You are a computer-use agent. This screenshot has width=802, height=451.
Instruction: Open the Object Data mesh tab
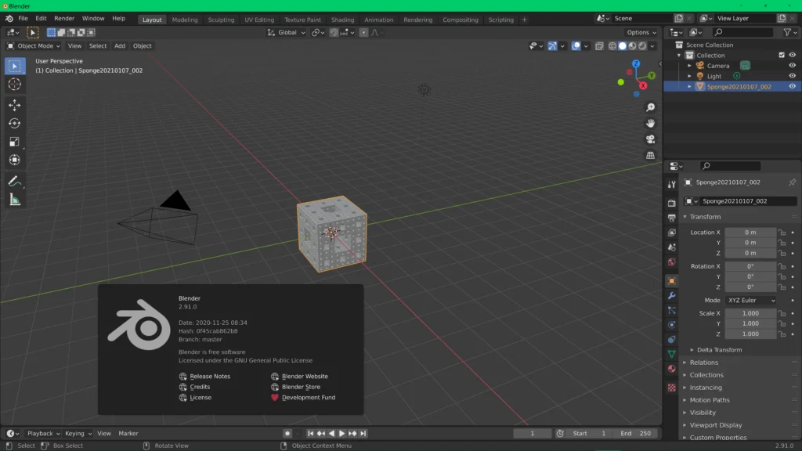point(671,354)
